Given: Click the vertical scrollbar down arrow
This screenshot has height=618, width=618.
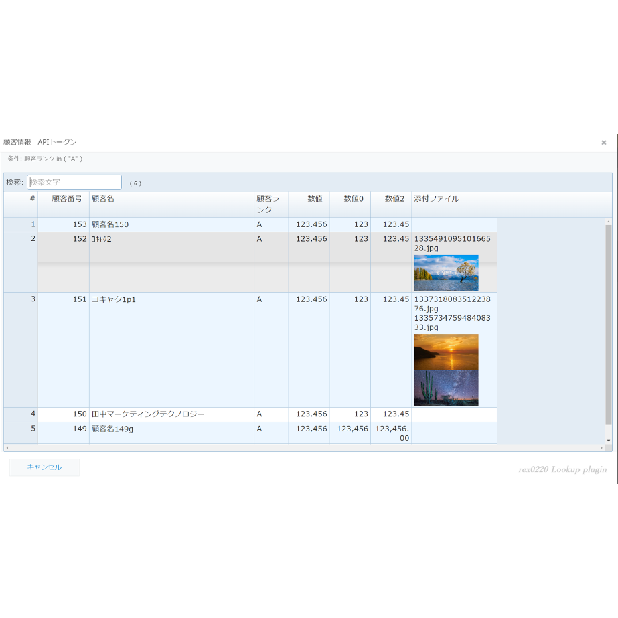Looking at the screenshot, I should (609, 441).
